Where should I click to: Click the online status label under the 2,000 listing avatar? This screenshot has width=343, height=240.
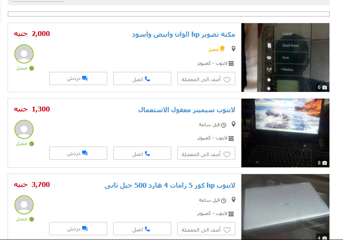click(25, 68)
